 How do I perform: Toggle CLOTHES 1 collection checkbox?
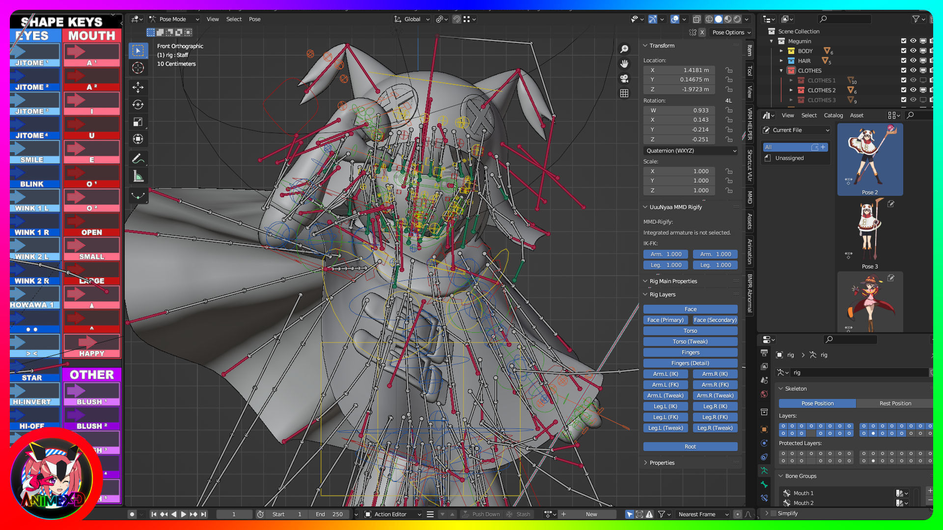(904, 80)
